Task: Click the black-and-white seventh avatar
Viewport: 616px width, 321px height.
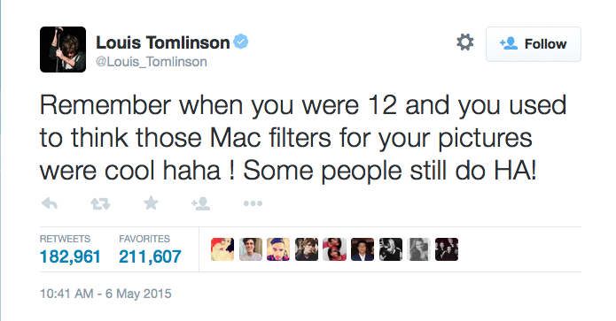Action: click(391, 249)
